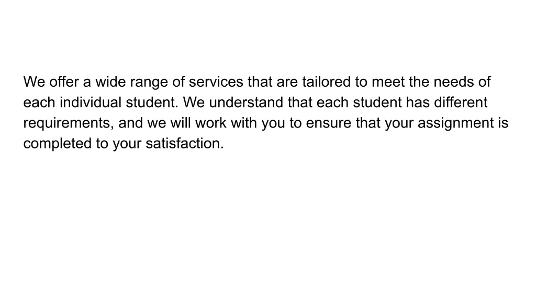The height and width of the screenshot is (301, 536).
Task: Place cursor on the word "will"
Action: point(181,123)
